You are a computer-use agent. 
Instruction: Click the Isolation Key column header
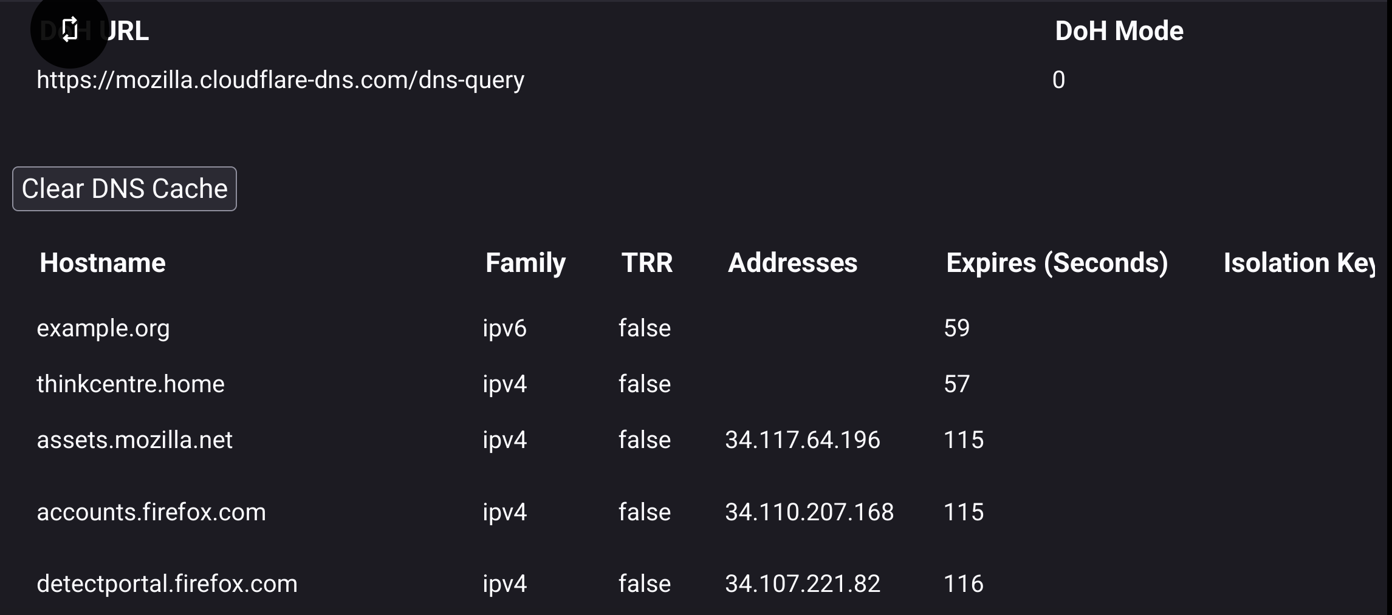(x=1298, y=263)
